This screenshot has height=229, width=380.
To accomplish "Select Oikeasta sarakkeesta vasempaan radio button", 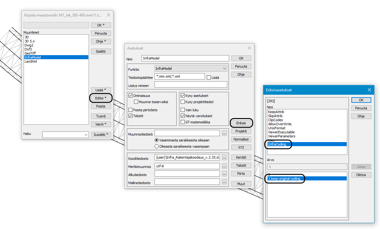I will pyautogui.click(x=157, y=146).
